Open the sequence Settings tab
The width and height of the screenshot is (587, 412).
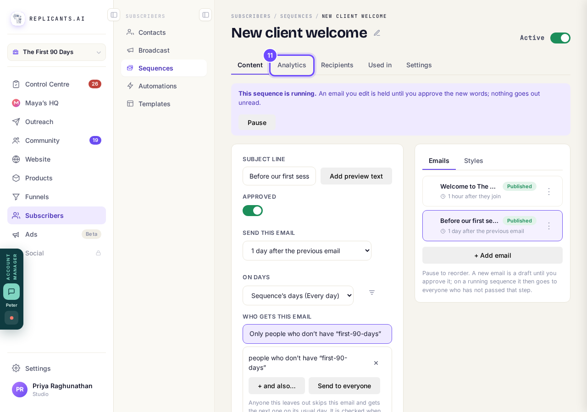click(419, 65)
